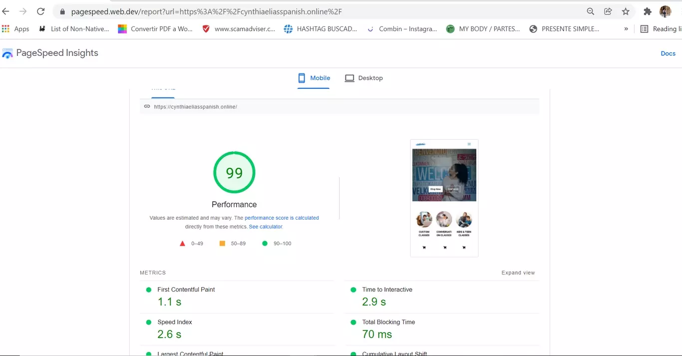Image resolution: width=682 pixels, height=356 pixels.
Task: Switch to the Mobile tab
Action: point(314,78)
